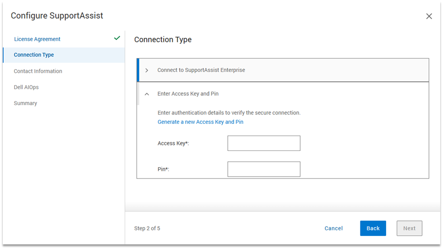The width and height of the screenshot is (443, 249).
Task: Collapse the Enter Access Key and Pin chevron
Action: point(147,94)
